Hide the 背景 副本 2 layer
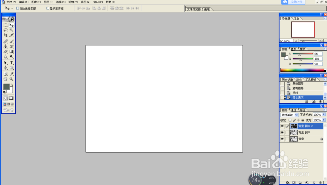The width and height of the screenshot is (327, 185). (282, 126)
